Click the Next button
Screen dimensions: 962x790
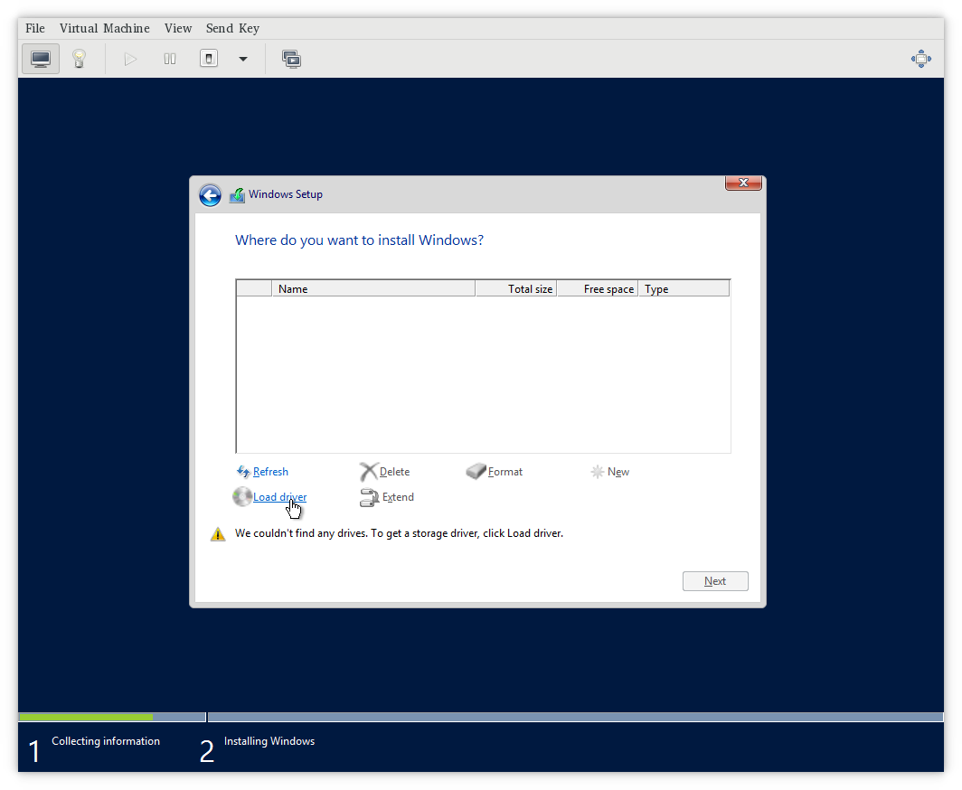click(715, 580)
